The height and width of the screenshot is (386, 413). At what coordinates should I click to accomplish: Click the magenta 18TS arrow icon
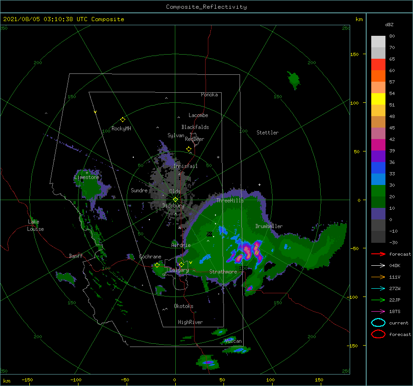pos(378,312)
